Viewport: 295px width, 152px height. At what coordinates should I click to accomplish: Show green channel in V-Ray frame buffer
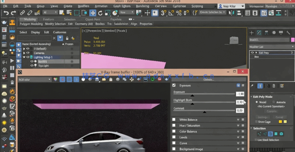point(69,79)
